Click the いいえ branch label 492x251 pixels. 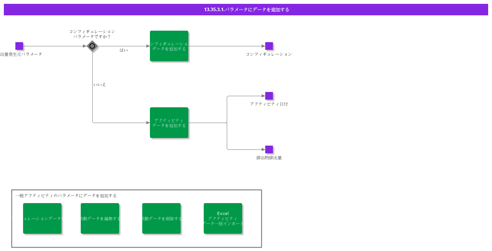click(100, 85)
